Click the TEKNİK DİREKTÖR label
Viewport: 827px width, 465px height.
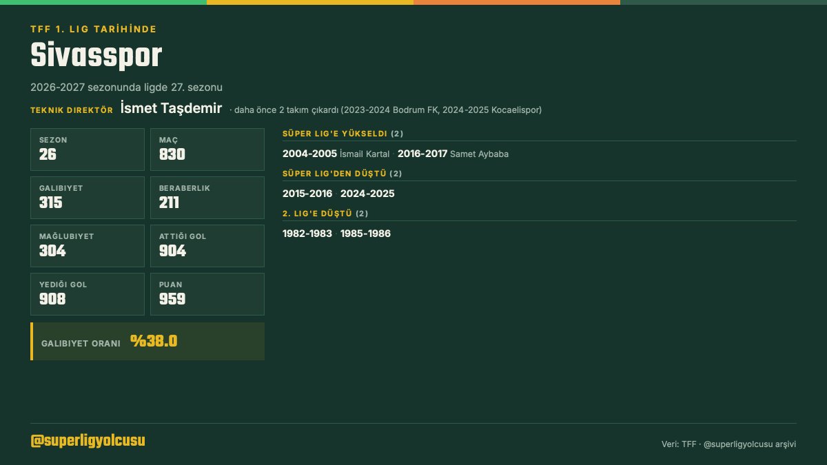click(x=72, y=110)
